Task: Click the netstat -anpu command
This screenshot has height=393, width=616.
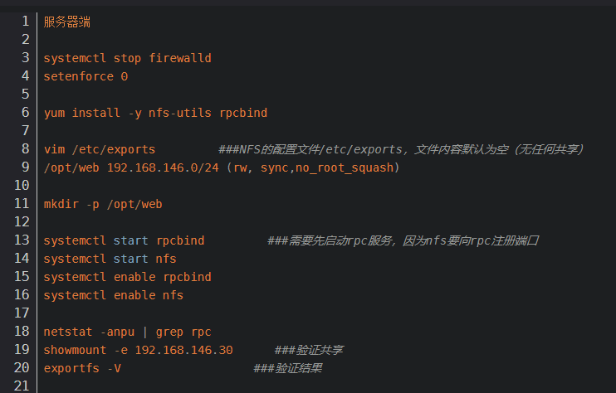Action: coord(89,332)
